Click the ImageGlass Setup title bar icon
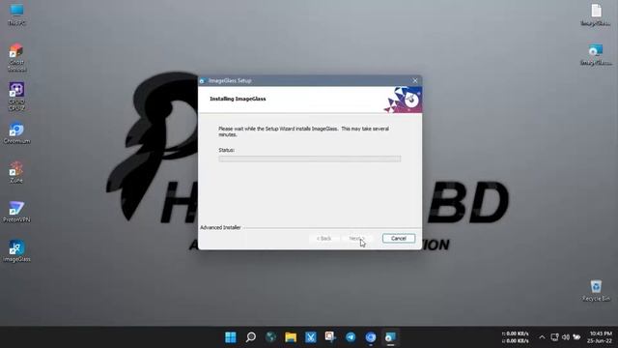 [x=202, y=81]
